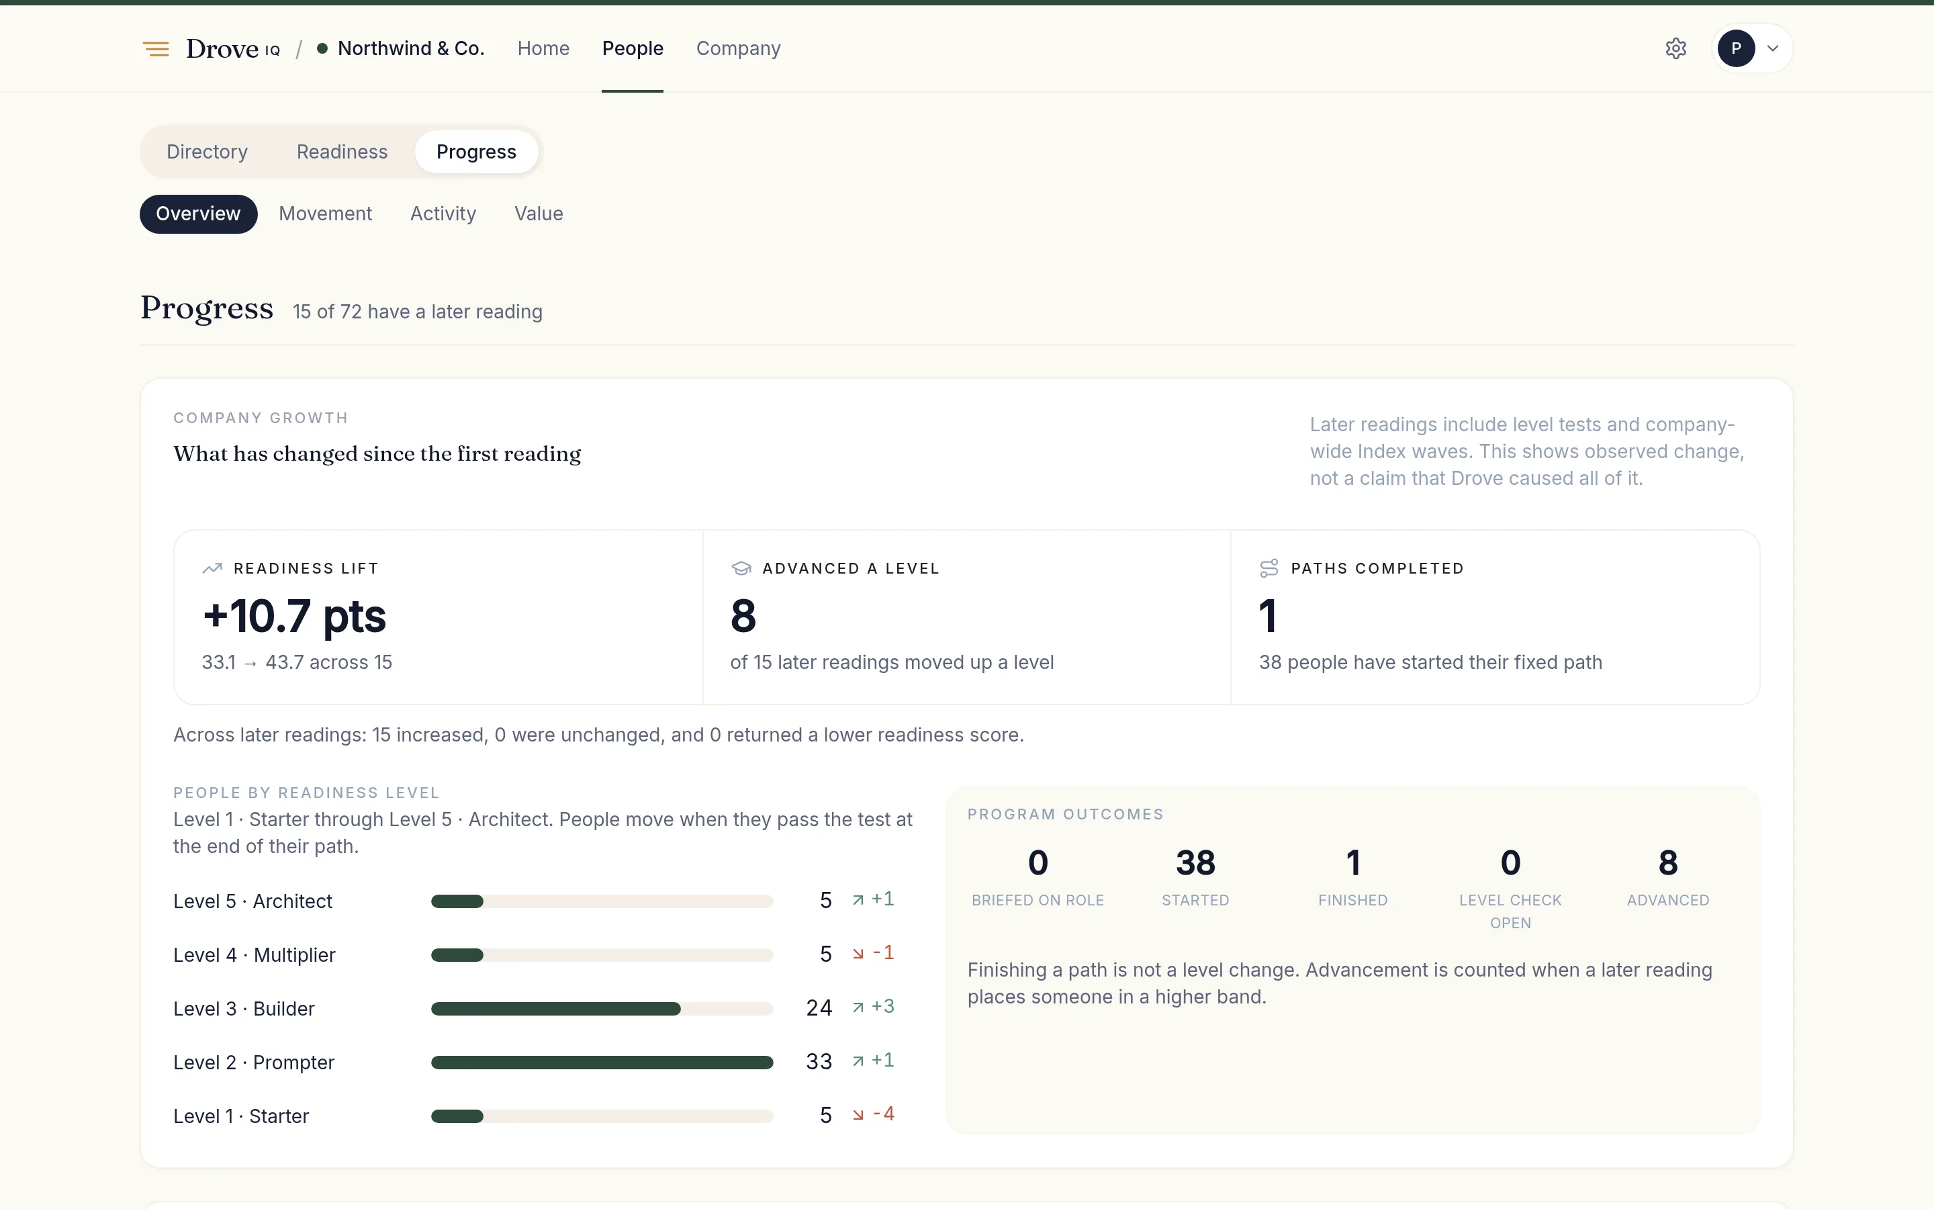Screen dimensions: 1934x1209
Task: Expand the account dropdown chevron
Action: [x=1773, y=49]
